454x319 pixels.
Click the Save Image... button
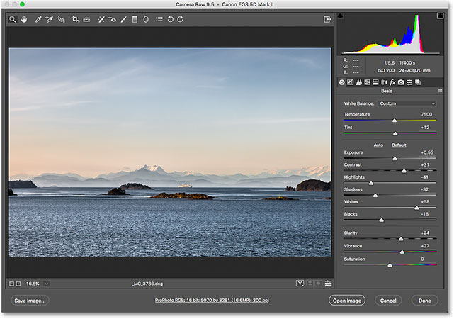coord(30,301)
